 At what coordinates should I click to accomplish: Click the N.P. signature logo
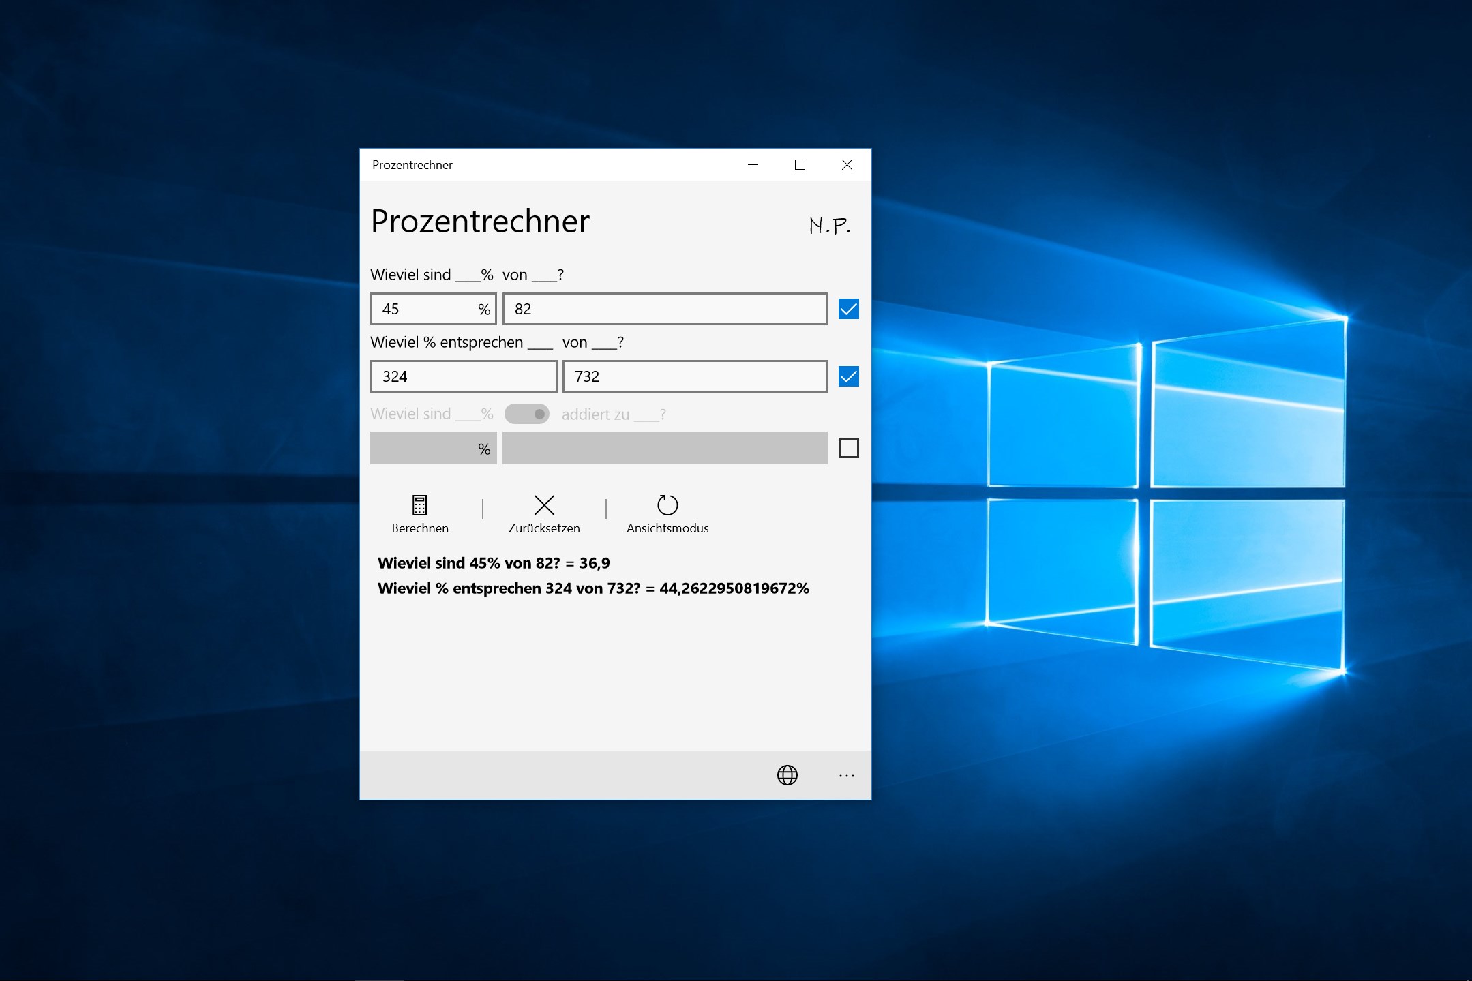point(829,225)
